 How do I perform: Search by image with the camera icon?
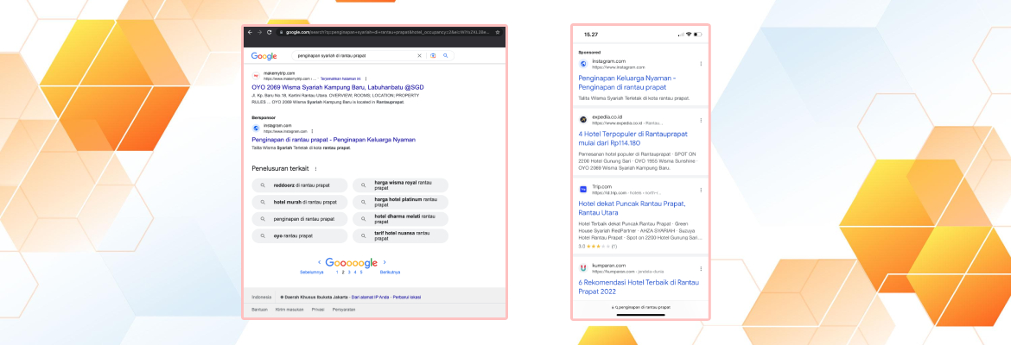point(433,56)
